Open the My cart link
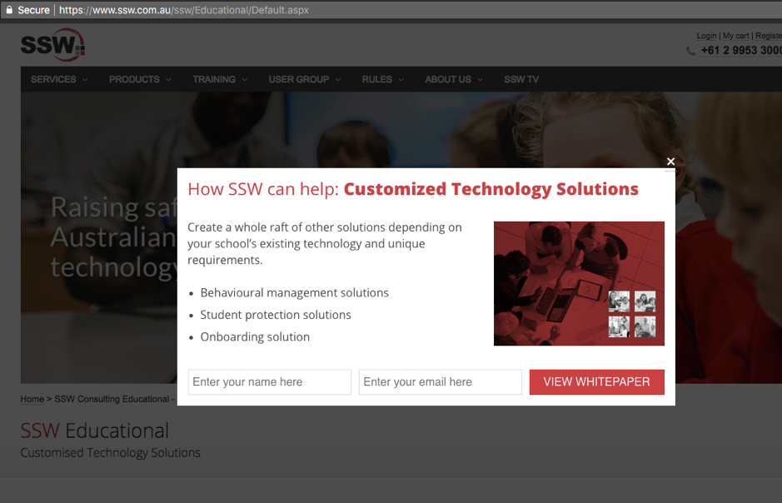782x503 pixels. pyautogui.click(x=735, y=36)
